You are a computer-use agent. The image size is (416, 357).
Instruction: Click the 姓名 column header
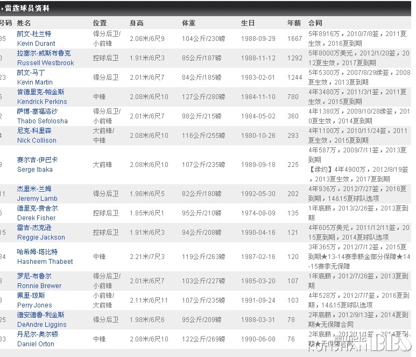(x=24, y=23)
